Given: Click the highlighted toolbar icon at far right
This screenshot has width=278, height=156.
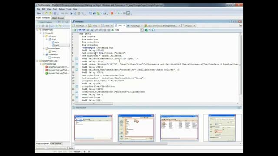Looking at the screenshot, I should (128, 13).
